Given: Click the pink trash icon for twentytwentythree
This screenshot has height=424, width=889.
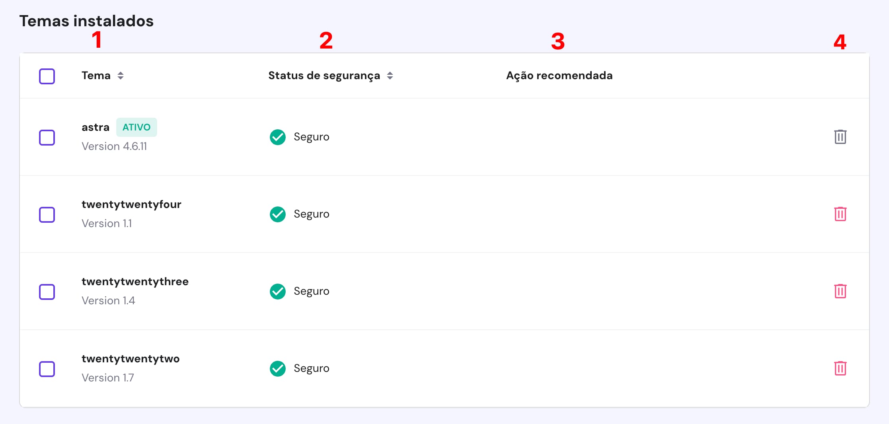Looking at the screenshot, I should tap(840, 291).
